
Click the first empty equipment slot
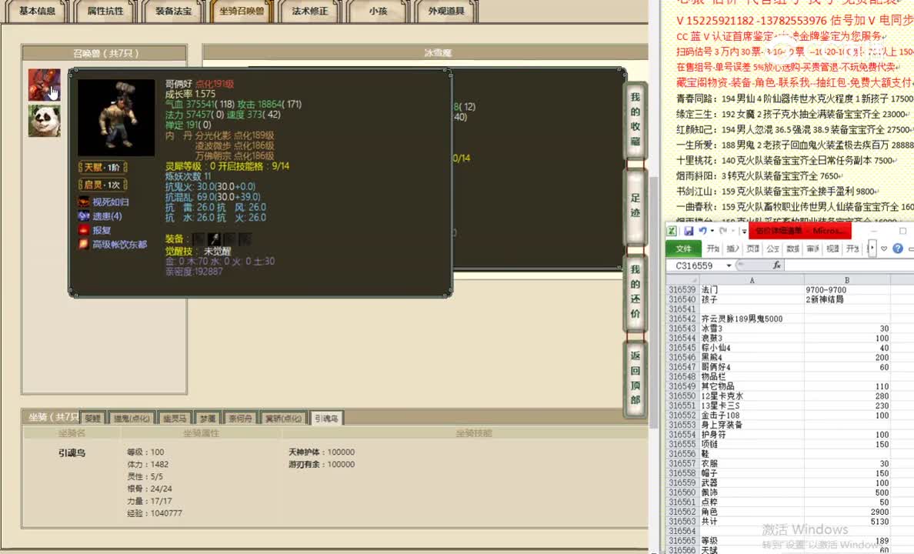[x=199, y=239]
